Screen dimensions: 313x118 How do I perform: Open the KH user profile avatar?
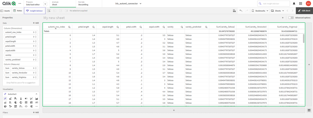pos(308,3)
